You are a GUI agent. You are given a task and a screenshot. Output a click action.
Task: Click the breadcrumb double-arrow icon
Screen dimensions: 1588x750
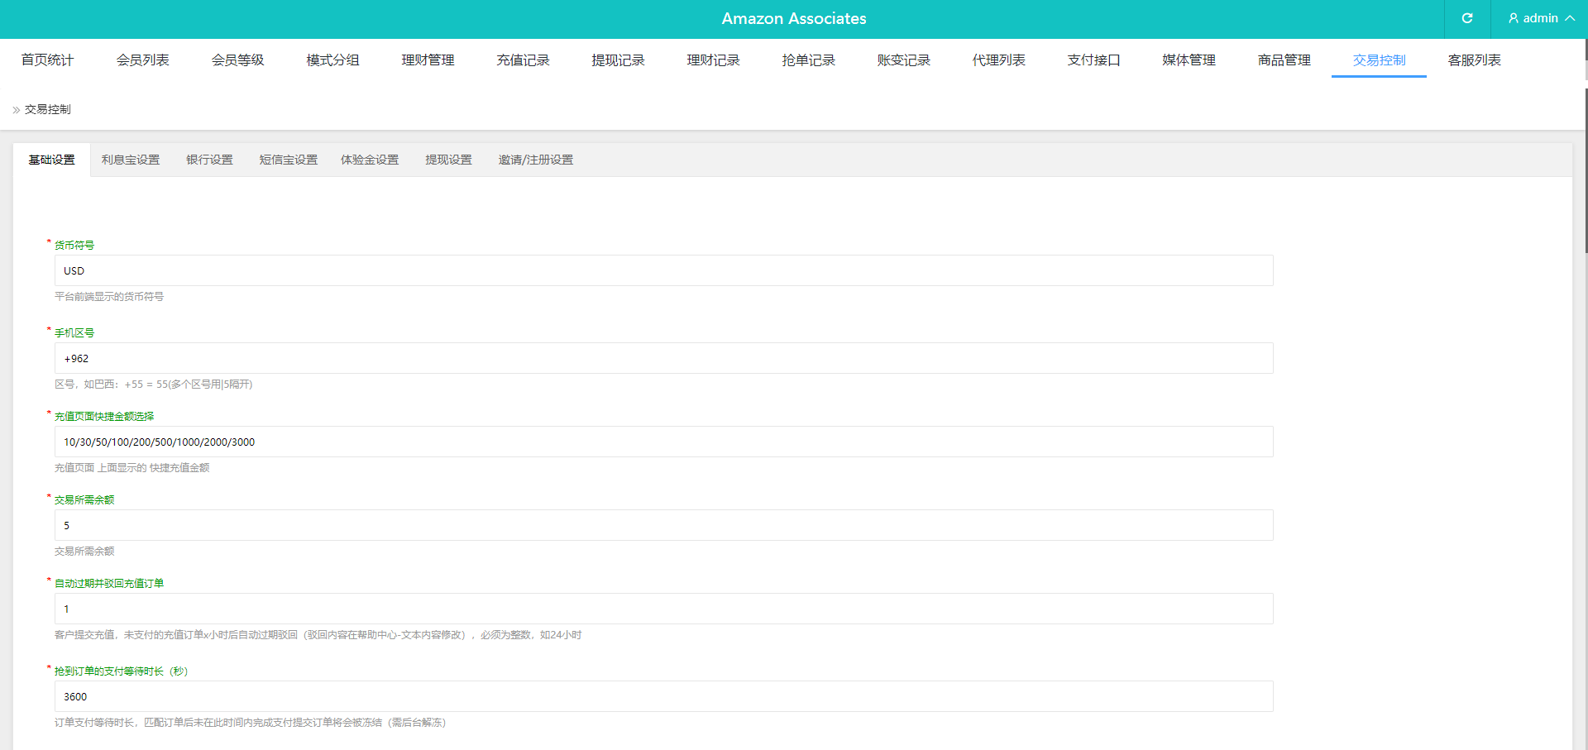(16, 110)
